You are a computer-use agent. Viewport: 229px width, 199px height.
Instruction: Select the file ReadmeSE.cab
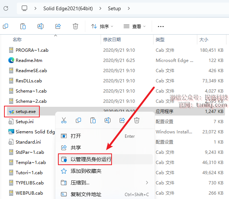pyautogui.click(x=31, y=71)
